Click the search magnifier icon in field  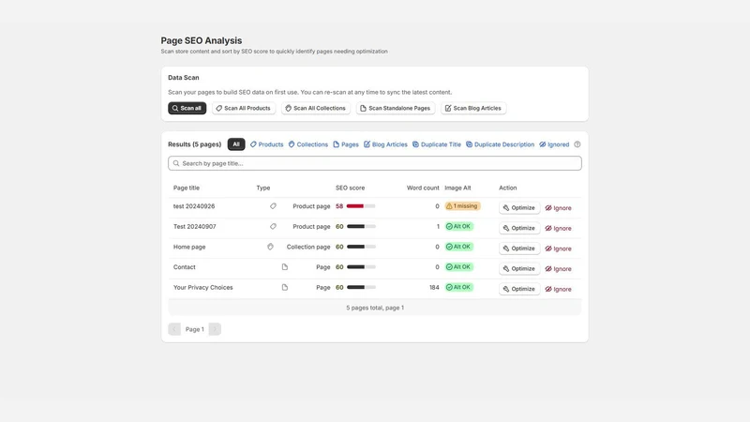176,163
